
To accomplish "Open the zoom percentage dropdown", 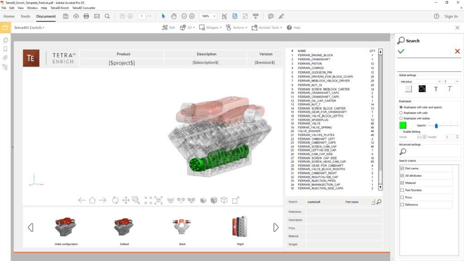I will click(214, 16).
